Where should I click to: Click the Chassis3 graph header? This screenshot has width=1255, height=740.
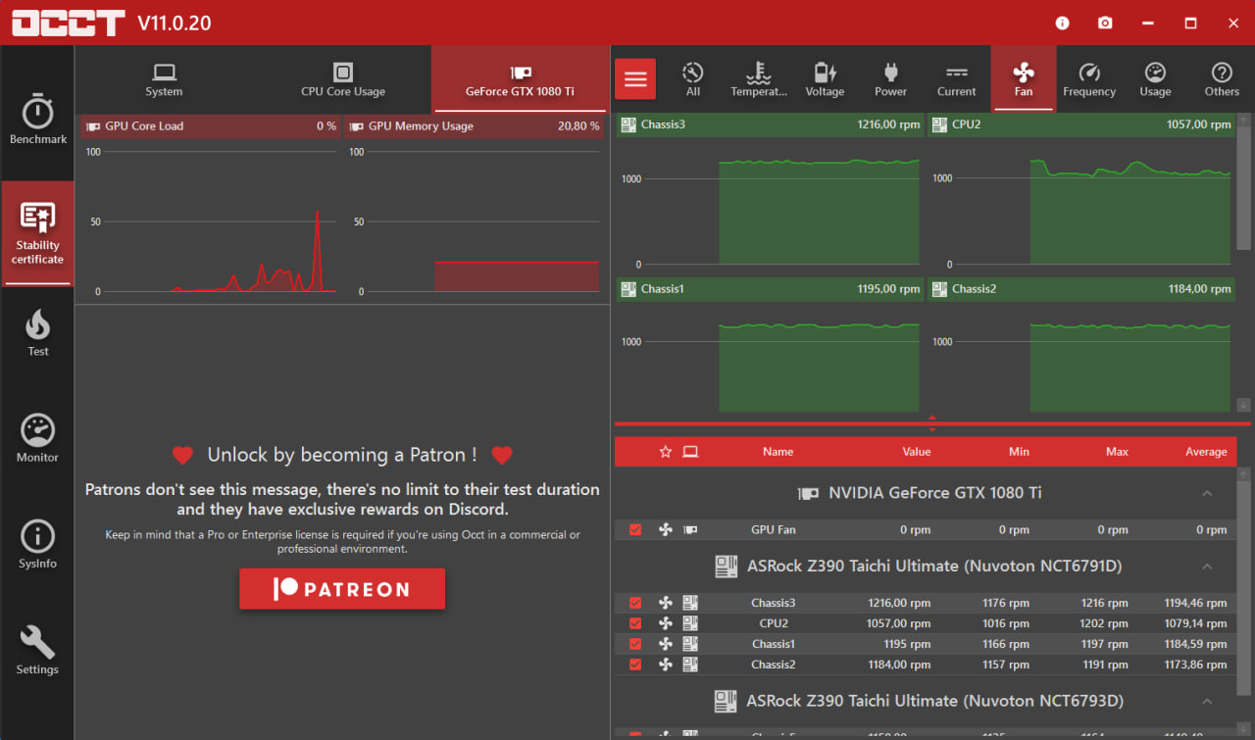[771, 124]
